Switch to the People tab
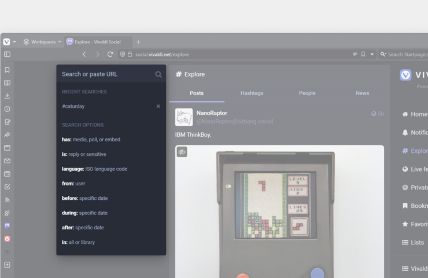The height and width of the screenshot is (278, 428). 307,93
